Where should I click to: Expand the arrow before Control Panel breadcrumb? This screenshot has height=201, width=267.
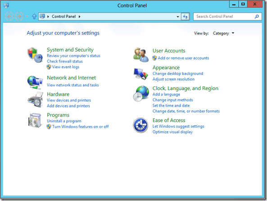[48, 17]
